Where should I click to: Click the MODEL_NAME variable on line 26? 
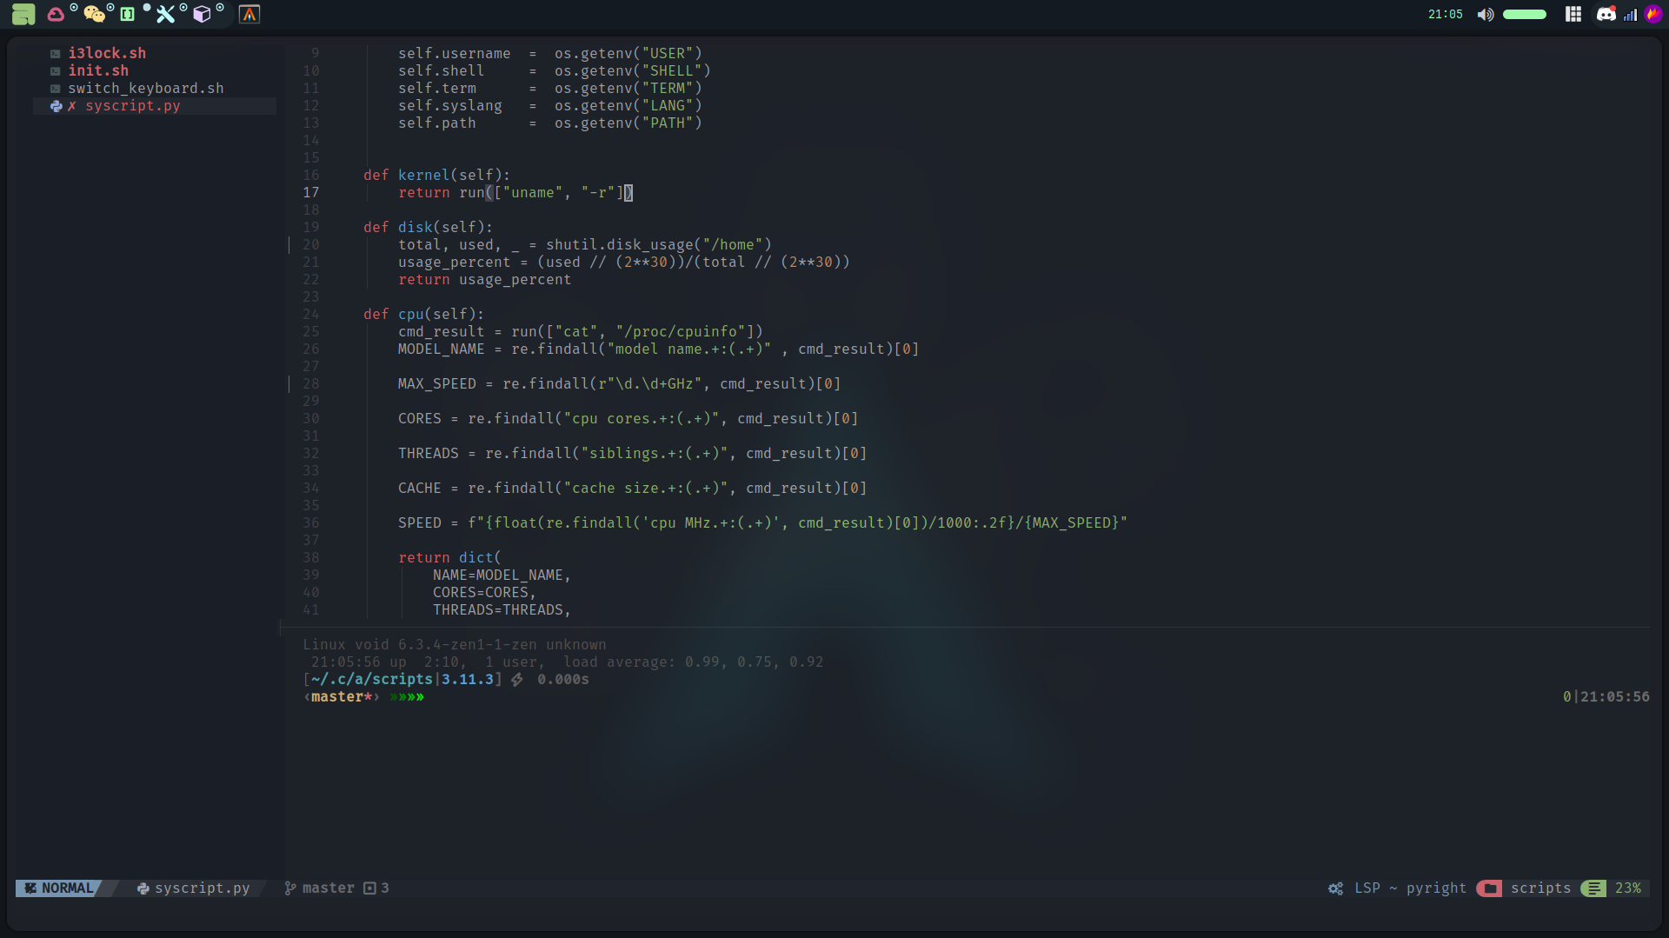tap(441, 349)
